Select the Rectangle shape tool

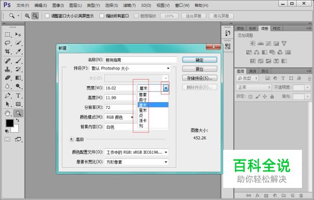click(x=18, y=104)
